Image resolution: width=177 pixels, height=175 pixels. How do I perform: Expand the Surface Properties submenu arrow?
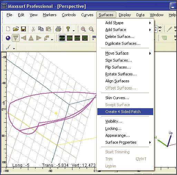pos(150,143)
